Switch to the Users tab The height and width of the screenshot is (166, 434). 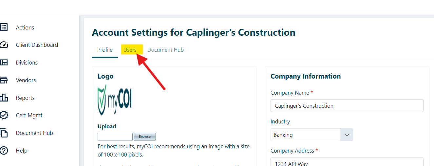[130, 50]
